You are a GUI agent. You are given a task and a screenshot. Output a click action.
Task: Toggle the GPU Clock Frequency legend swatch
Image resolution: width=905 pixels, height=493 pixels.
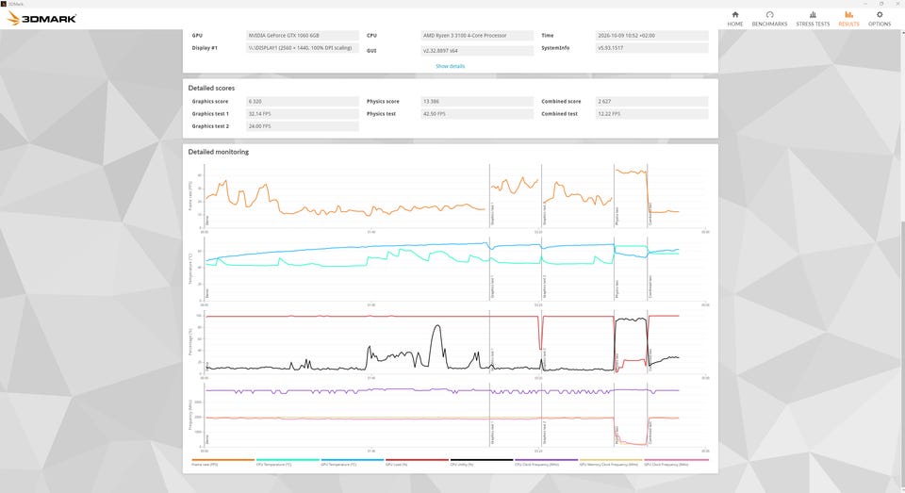pyautogui.click(x=676, y=462)
